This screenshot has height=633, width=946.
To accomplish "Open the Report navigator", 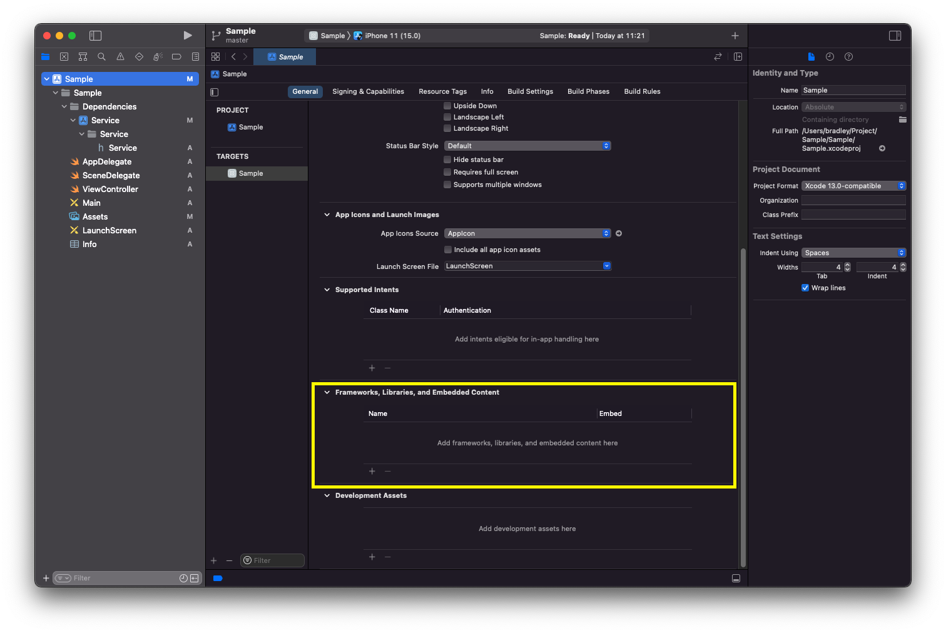I will click(195, 57).
